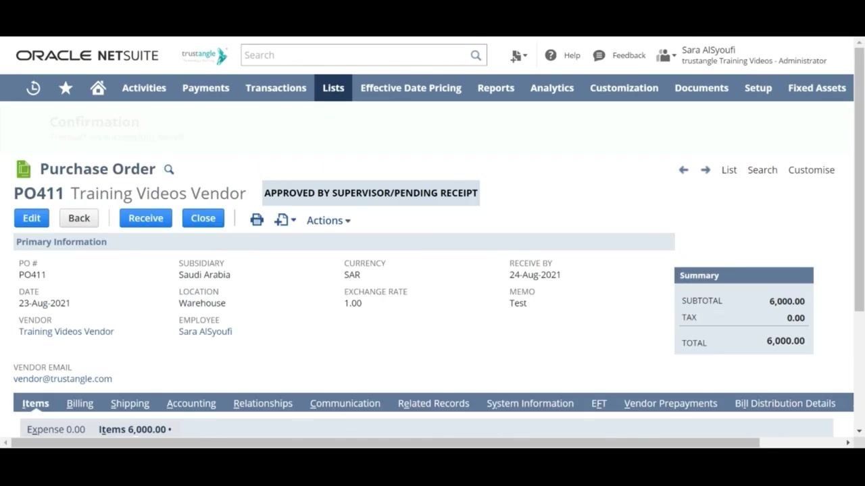The image size is (865, 486).
Task: Switch to the System Information tab
Action: click(530, 403)
